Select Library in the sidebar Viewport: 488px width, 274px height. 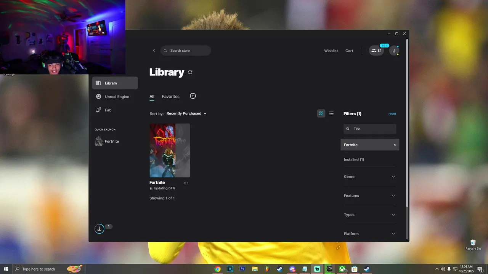pyautogui.click(x=115, y=83)
